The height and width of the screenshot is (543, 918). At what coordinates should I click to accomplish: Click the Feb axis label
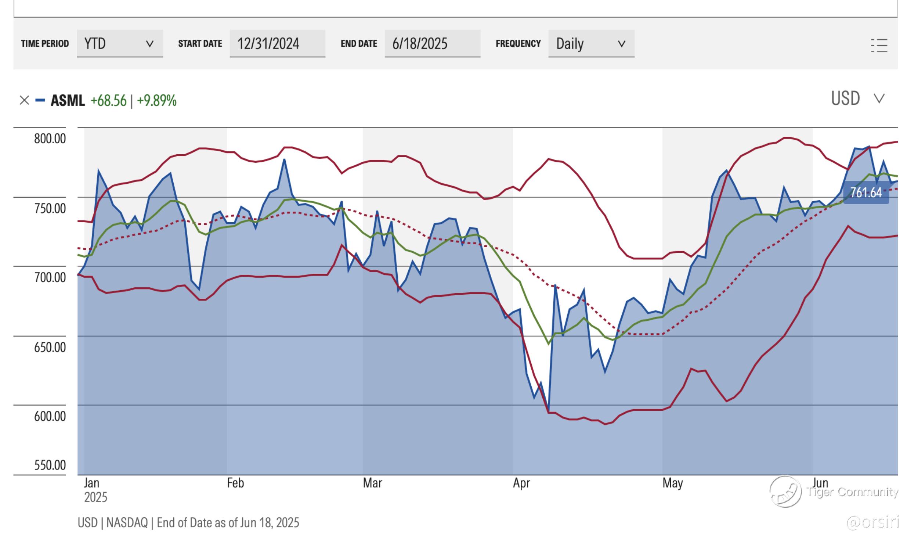point(235,483)
